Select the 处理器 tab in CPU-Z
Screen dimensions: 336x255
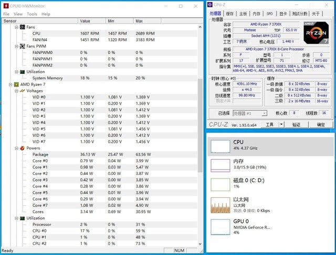point(215,14)
